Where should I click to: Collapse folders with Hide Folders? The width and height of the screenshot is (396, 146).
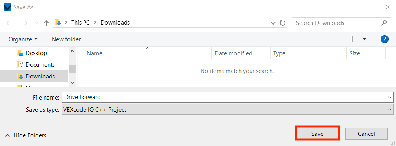[26, 135]
